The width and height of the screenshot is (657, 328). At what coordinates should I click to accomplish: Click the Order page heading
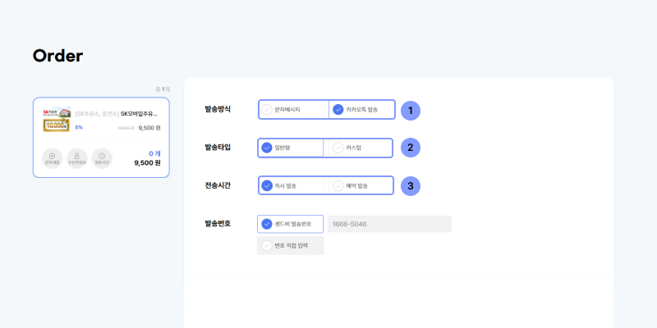point(57,56)
